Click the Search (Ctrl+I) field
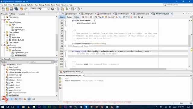Viewport: 193px width, 109px height. (179, 5)
